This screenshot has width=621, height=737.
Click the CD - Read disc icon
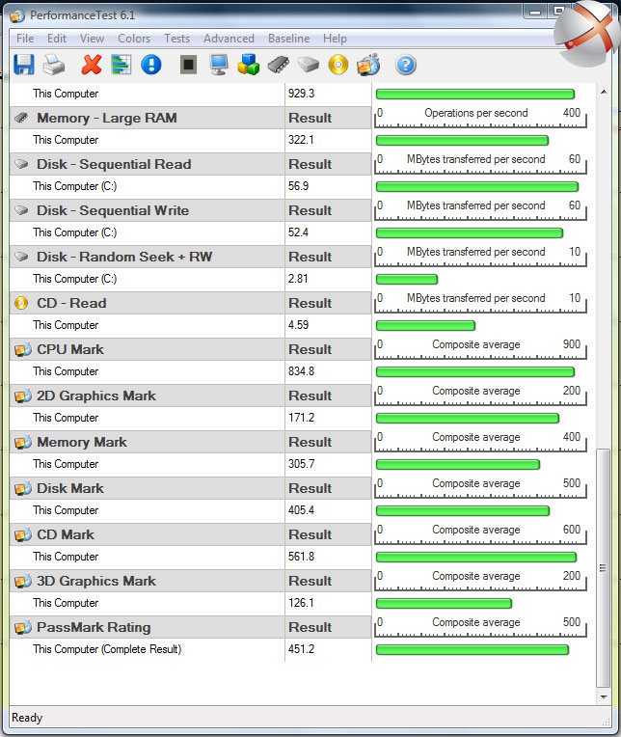click(21, 303)
